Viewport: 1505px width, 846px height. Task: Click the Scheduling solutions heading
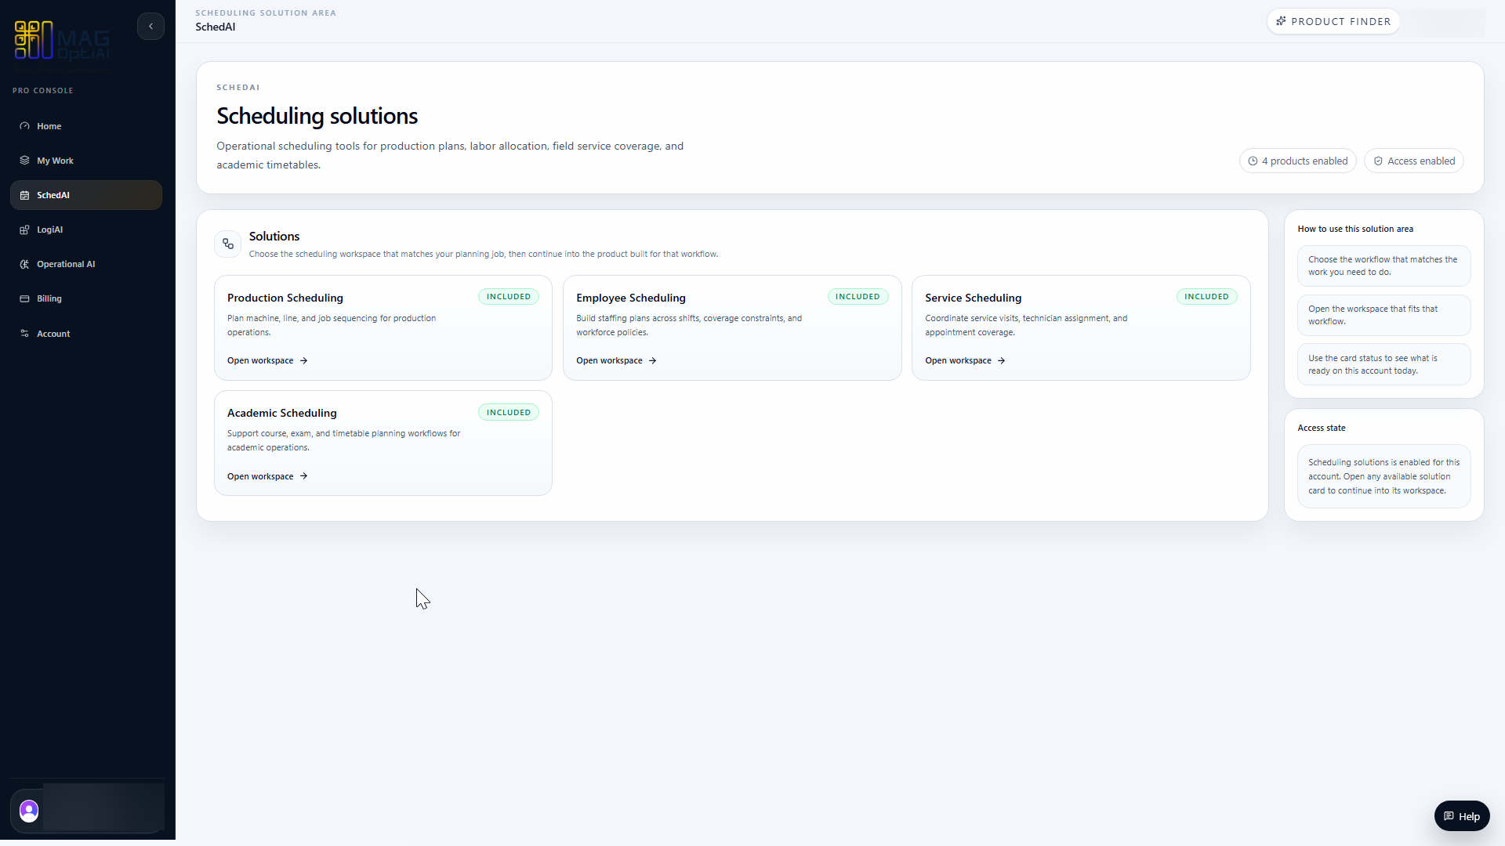[x=317, y=116]
